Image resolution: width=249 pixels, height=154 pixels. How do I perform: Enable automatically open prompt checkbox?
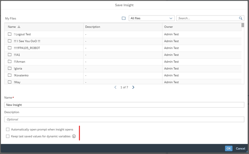(8, 129)
